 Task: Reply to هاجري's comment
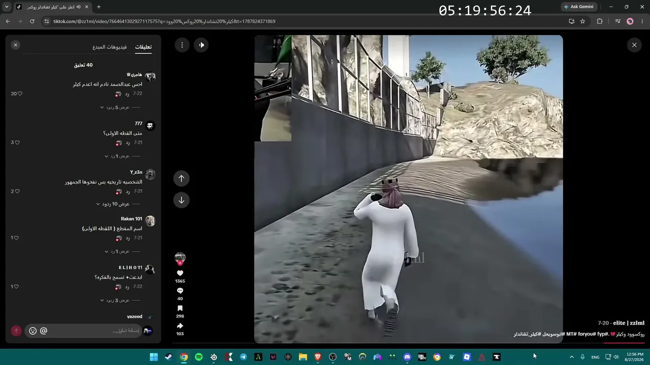click(x=127, y=94)
